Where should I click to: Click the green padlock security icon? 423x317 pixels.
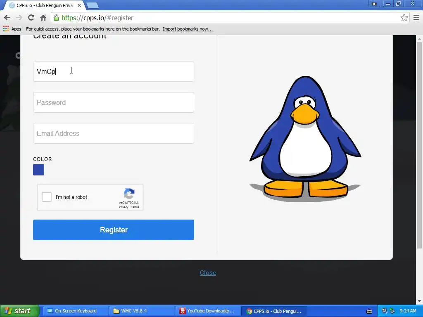pyautogui.click(x=56, y=18)
